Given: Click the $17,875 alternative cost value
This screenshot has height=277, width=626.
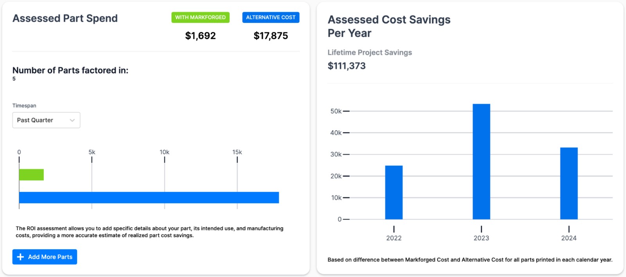Looking at the screenshot, I should (271, 36).
